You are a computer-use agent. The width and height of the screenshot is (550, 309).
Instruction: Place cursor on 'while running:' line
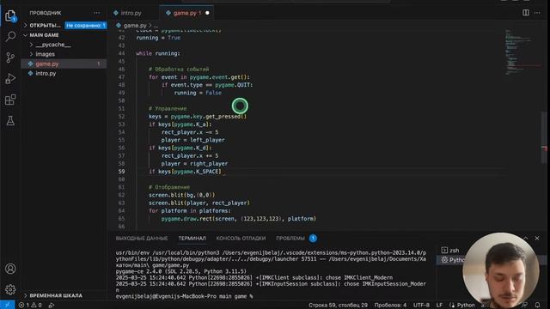(x=158, y=53)
